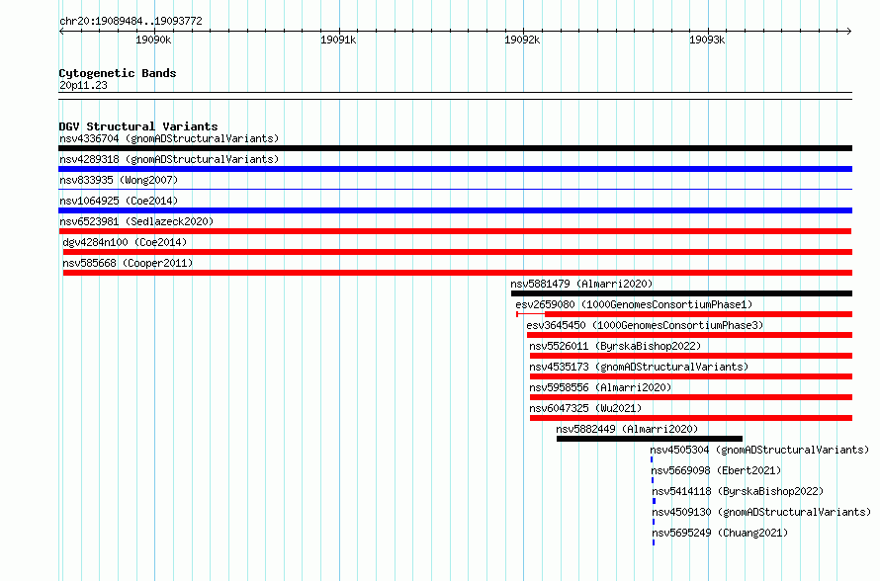Click the nsv4336704 gnomAD black variant bar
Viewport: 880px width, 581px height.
pos(455,148)
